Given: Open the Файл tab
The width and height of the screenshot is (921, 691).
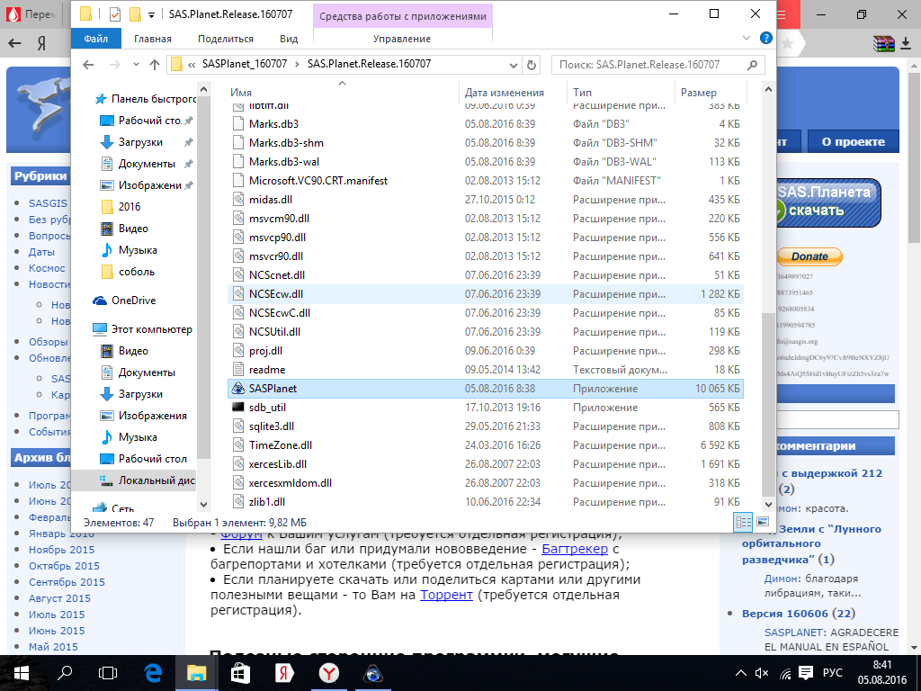Looking at the screenshot, I should (x=95, y=38).
